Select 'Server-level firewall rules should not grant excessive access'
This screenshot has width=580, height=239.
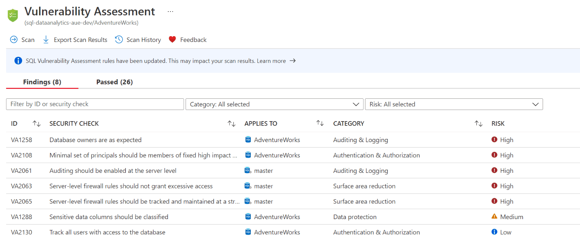(131, 186)
